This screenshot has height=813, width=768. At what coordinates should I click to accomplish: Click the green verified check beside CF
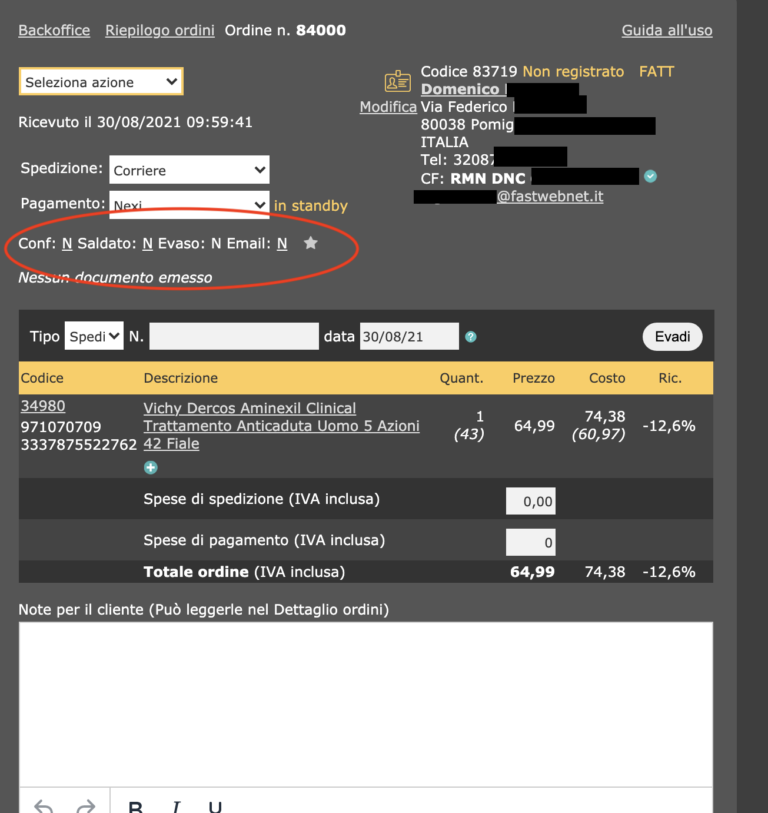coord(650,177)
